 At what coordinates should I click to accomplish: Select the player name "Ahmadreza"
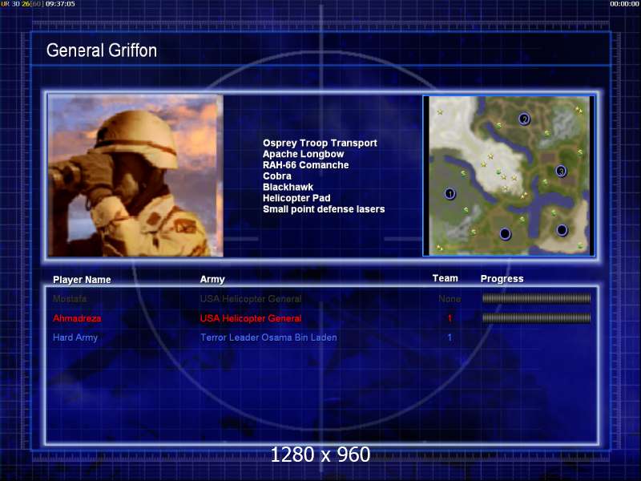(x=77, y=318)
